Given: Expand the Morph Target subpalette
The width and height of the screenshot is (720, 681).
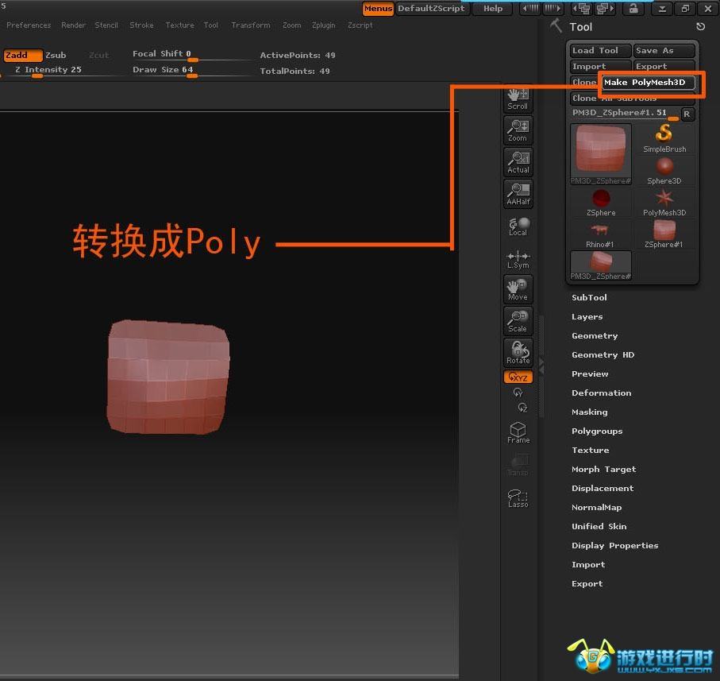Looking at the screenshot, I should pos(604,469).
